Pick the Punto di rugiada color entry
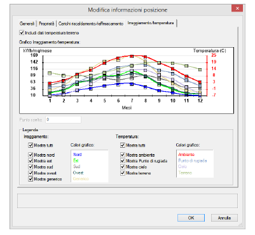Image resolution: width=255 pixels, height=235 pixels. (193, 160)
